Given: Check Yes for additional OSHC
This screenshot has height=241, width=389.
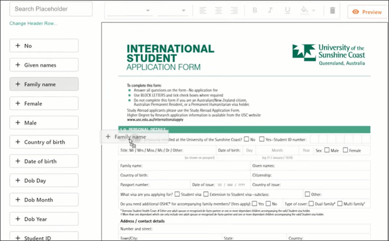Looking at the screenshot, I should tap(255, 204).
